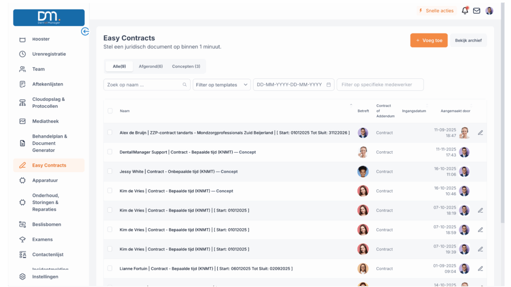This screenshot has width=511, height=287.
Task: Check the Kim de Vries row dated 18:19
Action: (110, 210)
